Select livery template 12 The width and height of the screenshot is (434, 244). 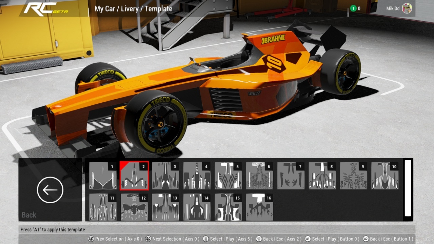click(134, 207)
